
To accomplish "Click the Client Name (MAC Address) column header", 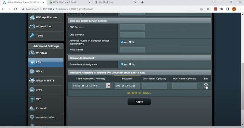I will point(90,78).
